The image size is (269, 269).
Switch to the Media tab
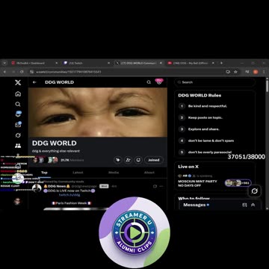pyautogui.click(x=114, y=173)
